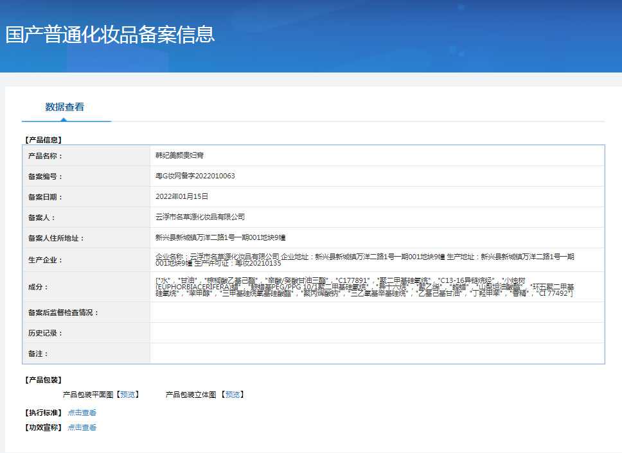Click the 产品名称 row label
This screenshot has height=453, width=622.
point(45,156)
